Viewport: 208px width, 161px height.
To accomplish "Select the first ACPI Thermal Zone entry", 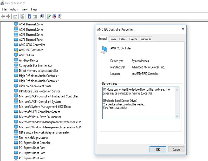I will point(31,24).
